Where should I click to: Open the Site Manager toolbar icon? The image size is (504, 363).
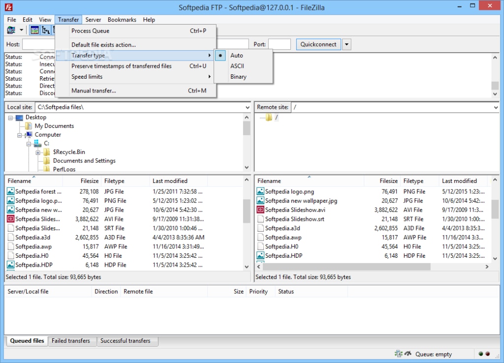11,30
